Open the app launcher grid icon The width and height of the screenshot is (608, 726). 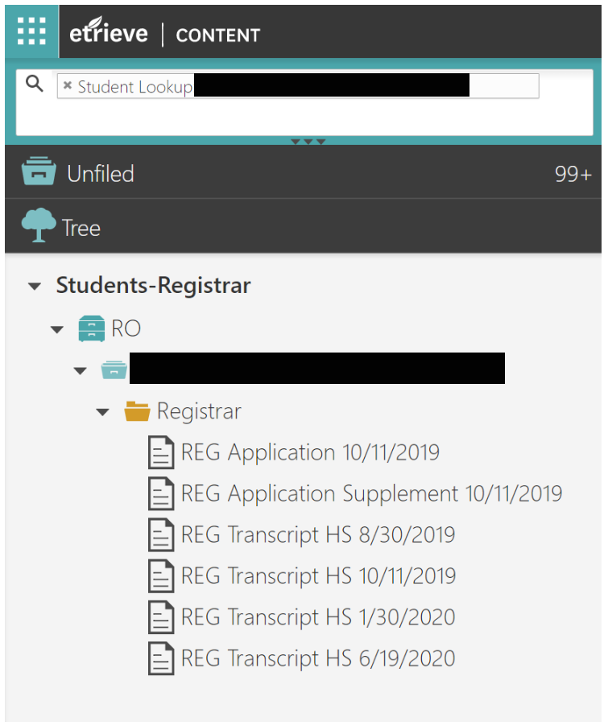tap(31, 31)
